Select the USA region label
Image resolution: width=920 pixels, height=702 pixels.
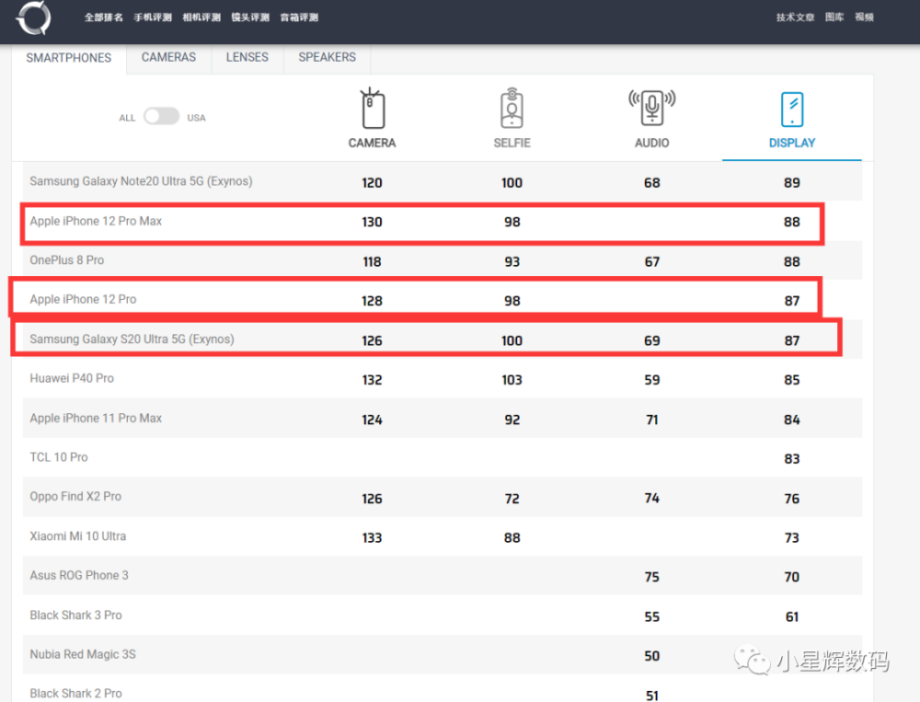coord(196,118)
